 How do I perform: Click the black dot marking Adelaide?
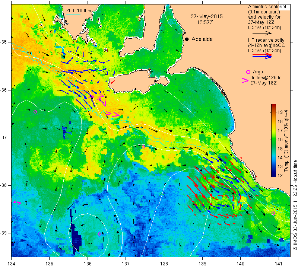187,39
